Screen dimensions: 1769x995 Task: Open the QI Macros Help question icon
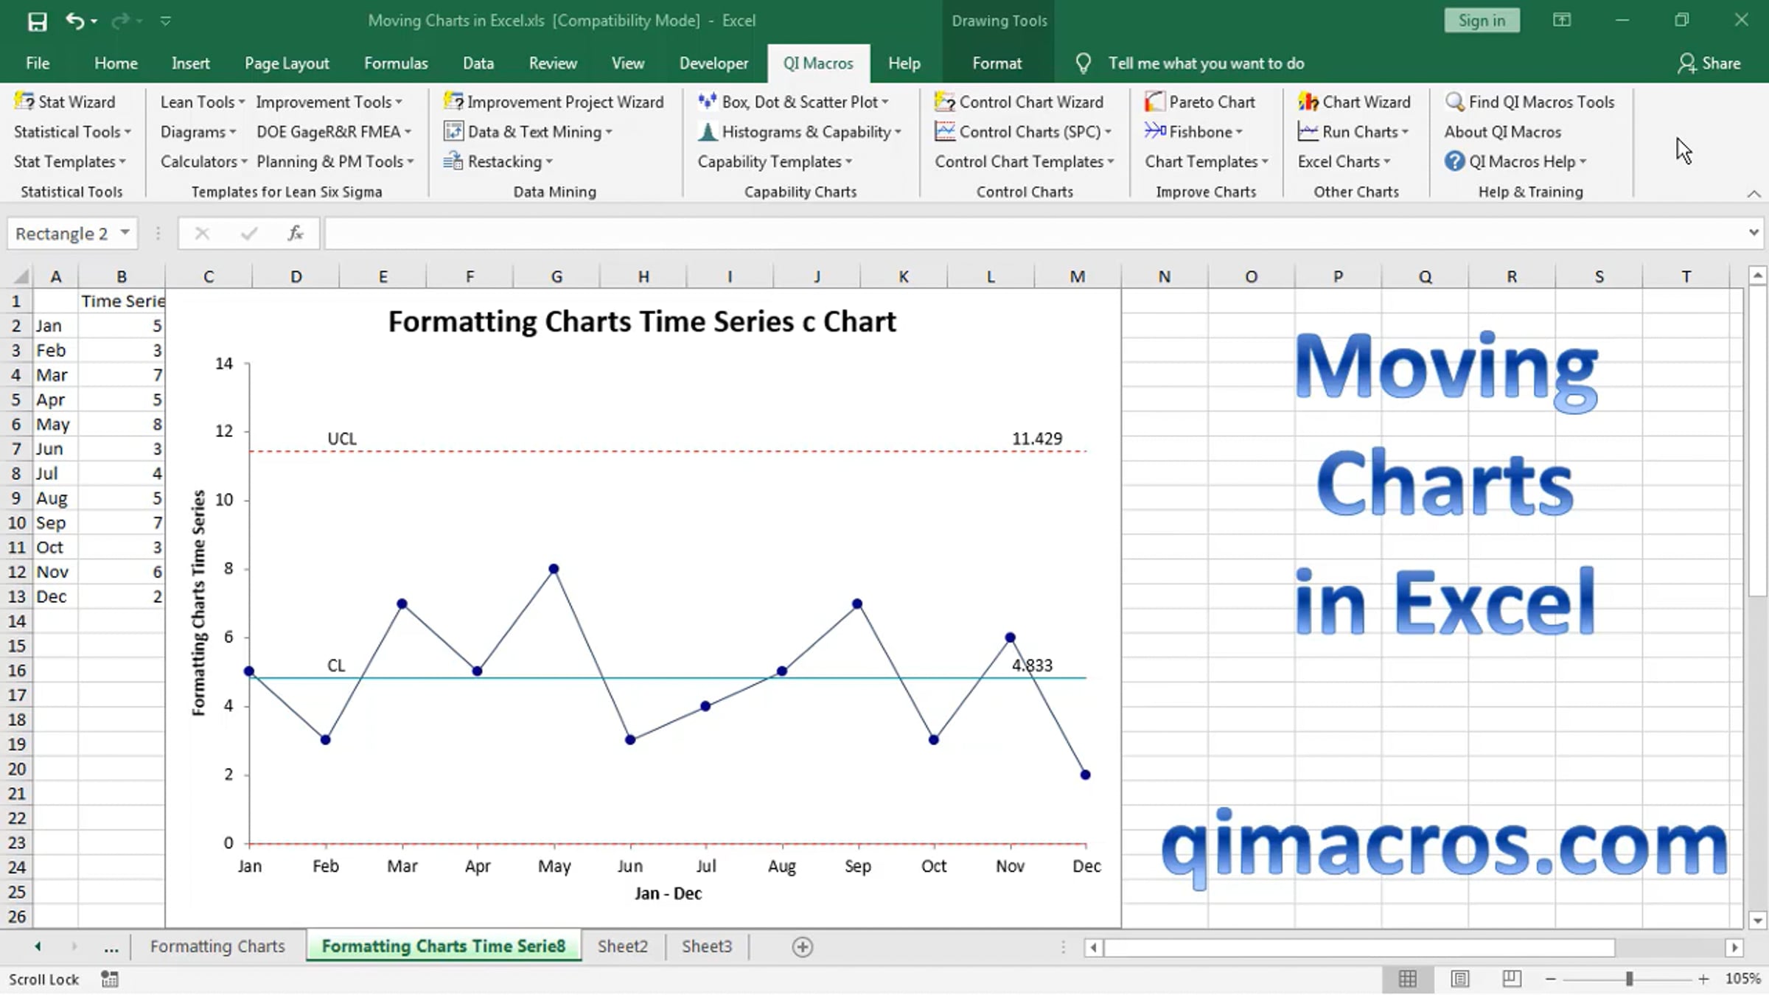[1454, 161]
